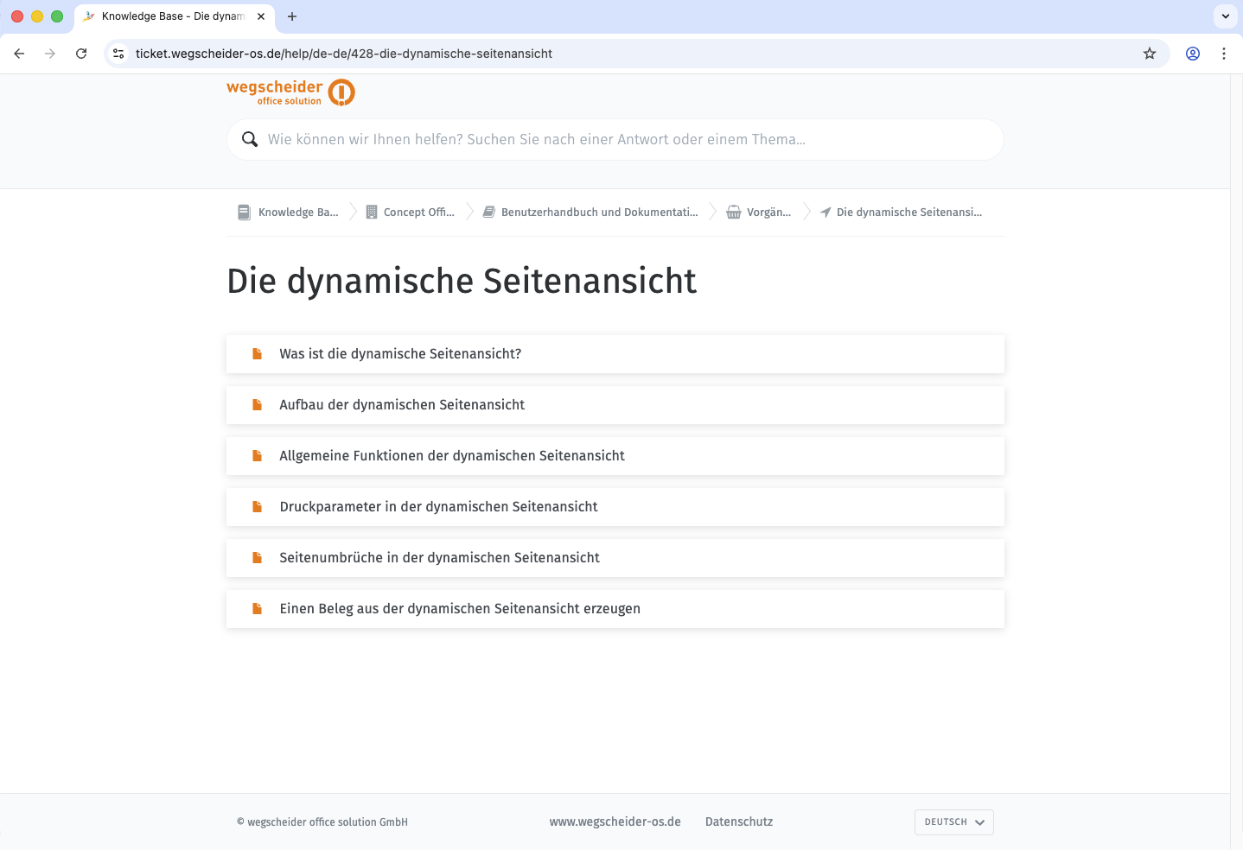Bookmark this page with the star icon

click(x=1149, y=54)
